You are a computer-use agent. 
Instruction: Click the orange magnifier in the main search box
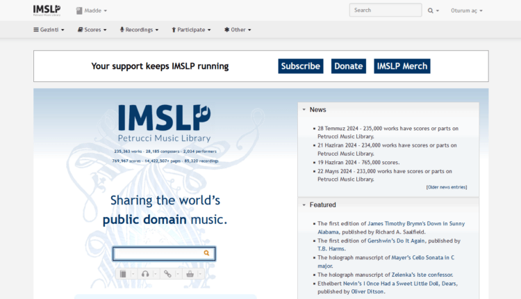[x=206, y=253]
